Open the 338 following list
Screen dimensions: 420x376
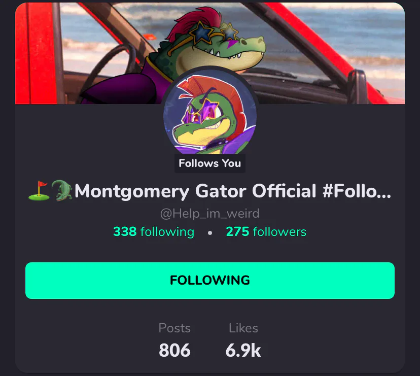coord(154,232)
